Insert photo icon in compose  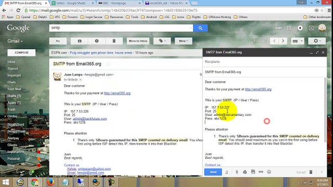(253, 172)
